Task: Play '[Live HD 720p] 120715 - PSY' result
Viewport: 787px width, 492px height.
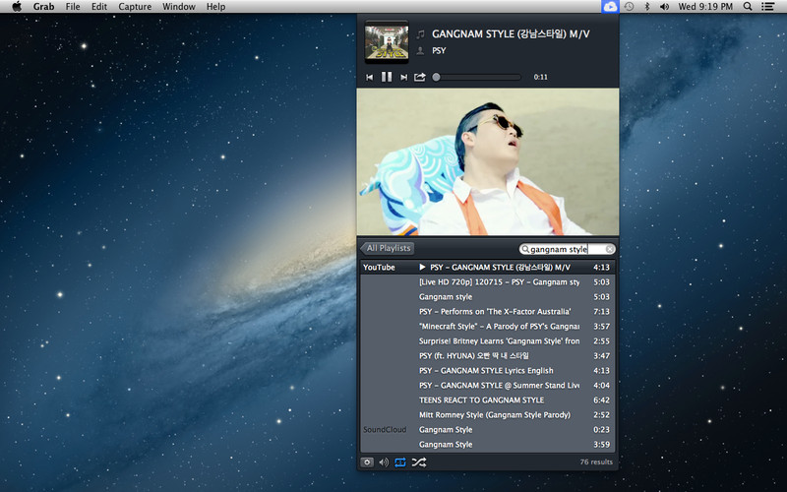Action: [488, 282]
